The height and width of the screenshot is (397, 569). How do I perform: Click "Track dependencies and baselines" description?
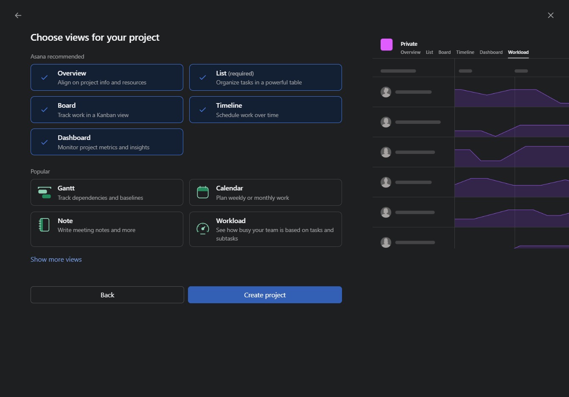pyautogui.click(x=101, y=198)
